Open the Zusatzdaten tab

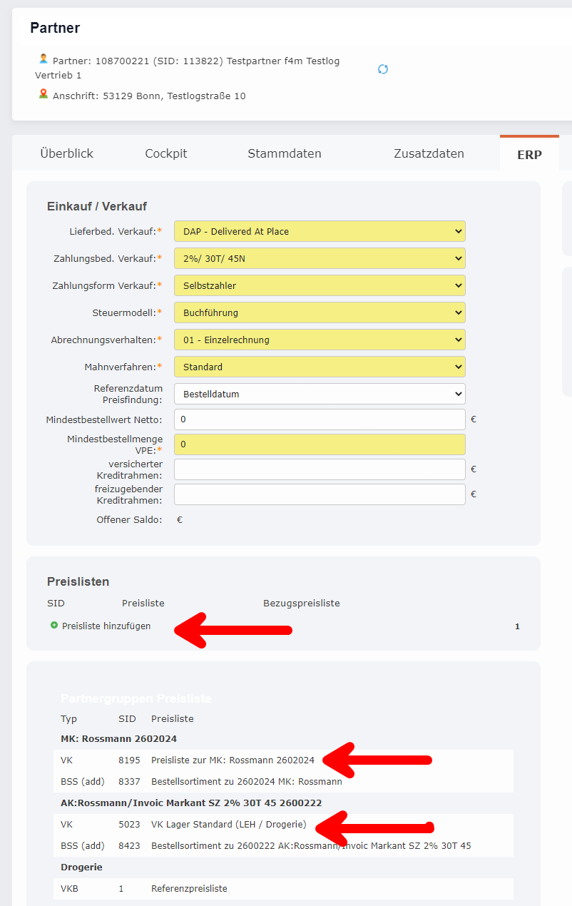tap(429, 153)
